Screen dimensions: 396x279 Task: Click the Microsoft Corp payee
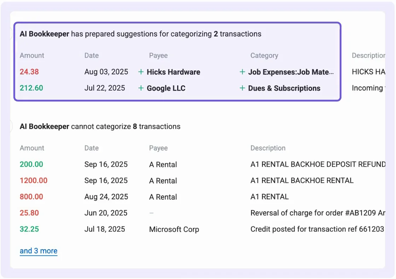pos(174,229)
